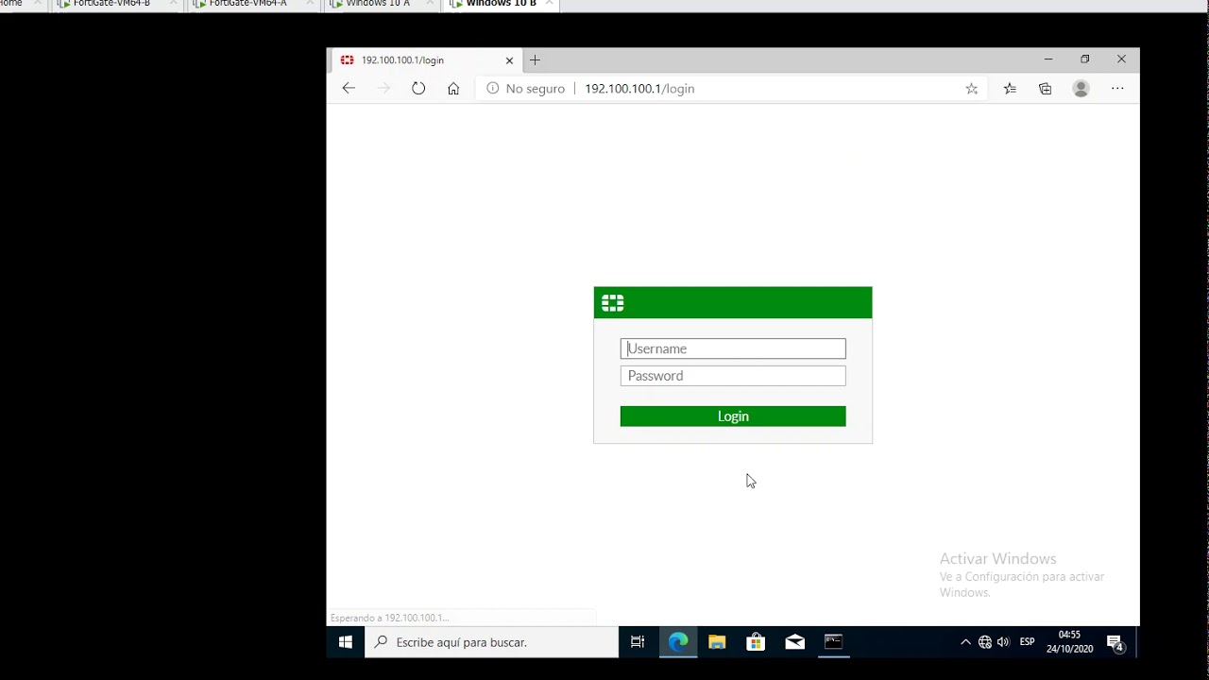Close the Edge browser window
1209x680 pixels.
(1121, 59)
